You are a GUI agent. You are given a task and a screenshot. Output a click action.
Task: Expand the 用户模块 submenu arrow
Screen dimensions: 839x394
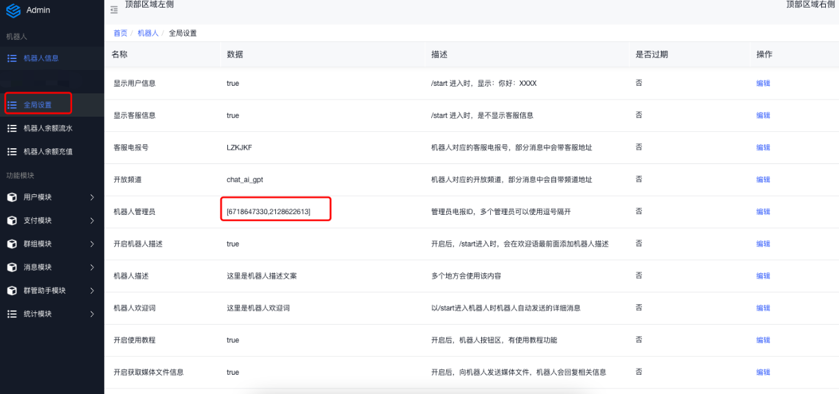[x=92, y=198]
